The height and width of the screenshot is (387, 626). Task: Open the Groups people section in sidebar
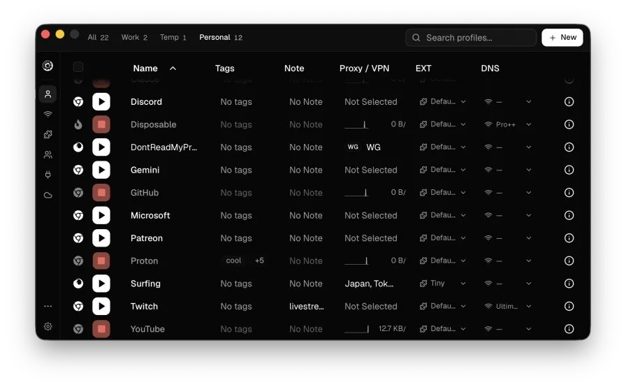[48, 155]
